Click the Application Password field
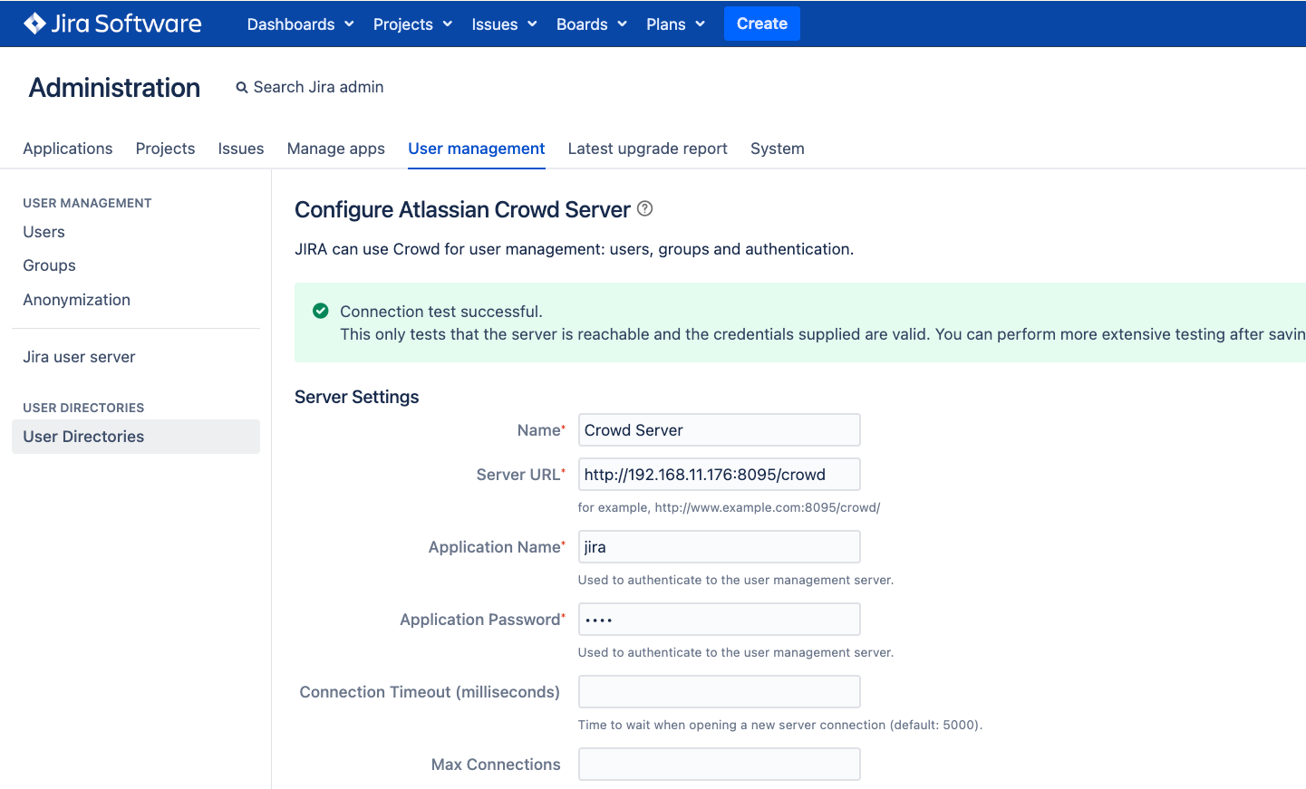This screenshot has width=1306, height=789. coord(719,620)
